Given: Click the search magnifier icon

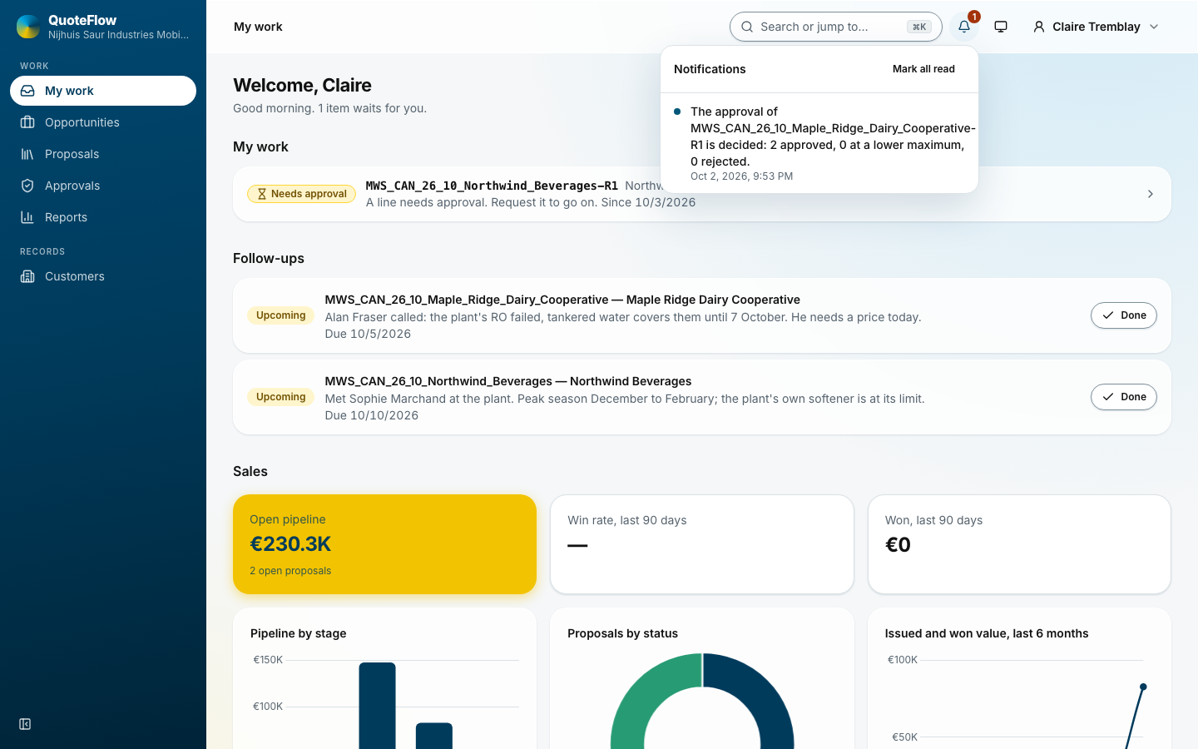Looking at the screenshot, I should tap(747, 27).
